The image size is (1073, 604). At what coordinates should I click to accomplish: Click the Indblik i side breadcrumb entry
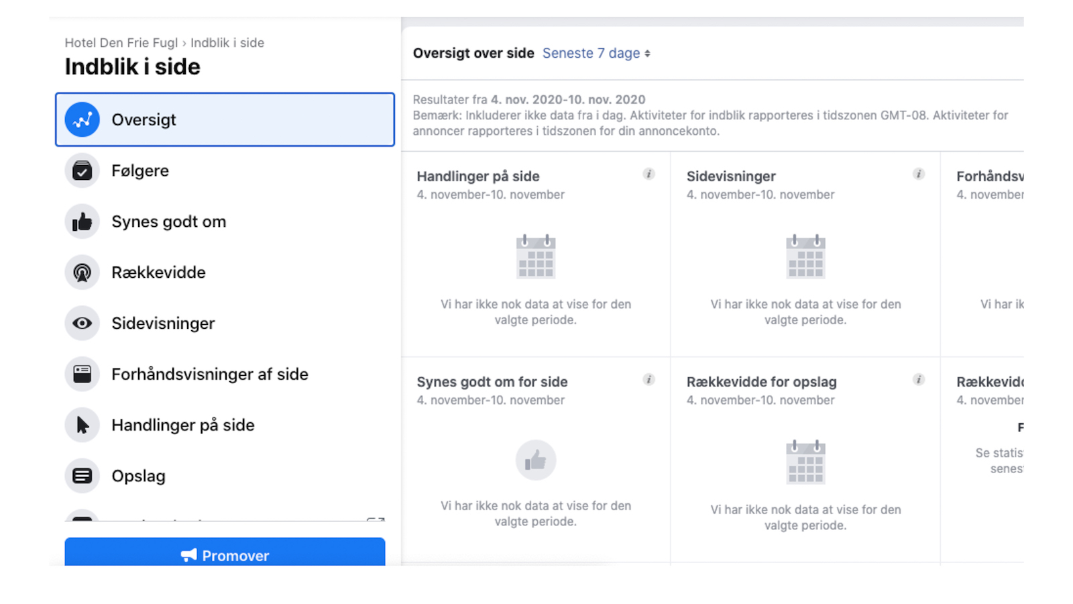[227, 42]
